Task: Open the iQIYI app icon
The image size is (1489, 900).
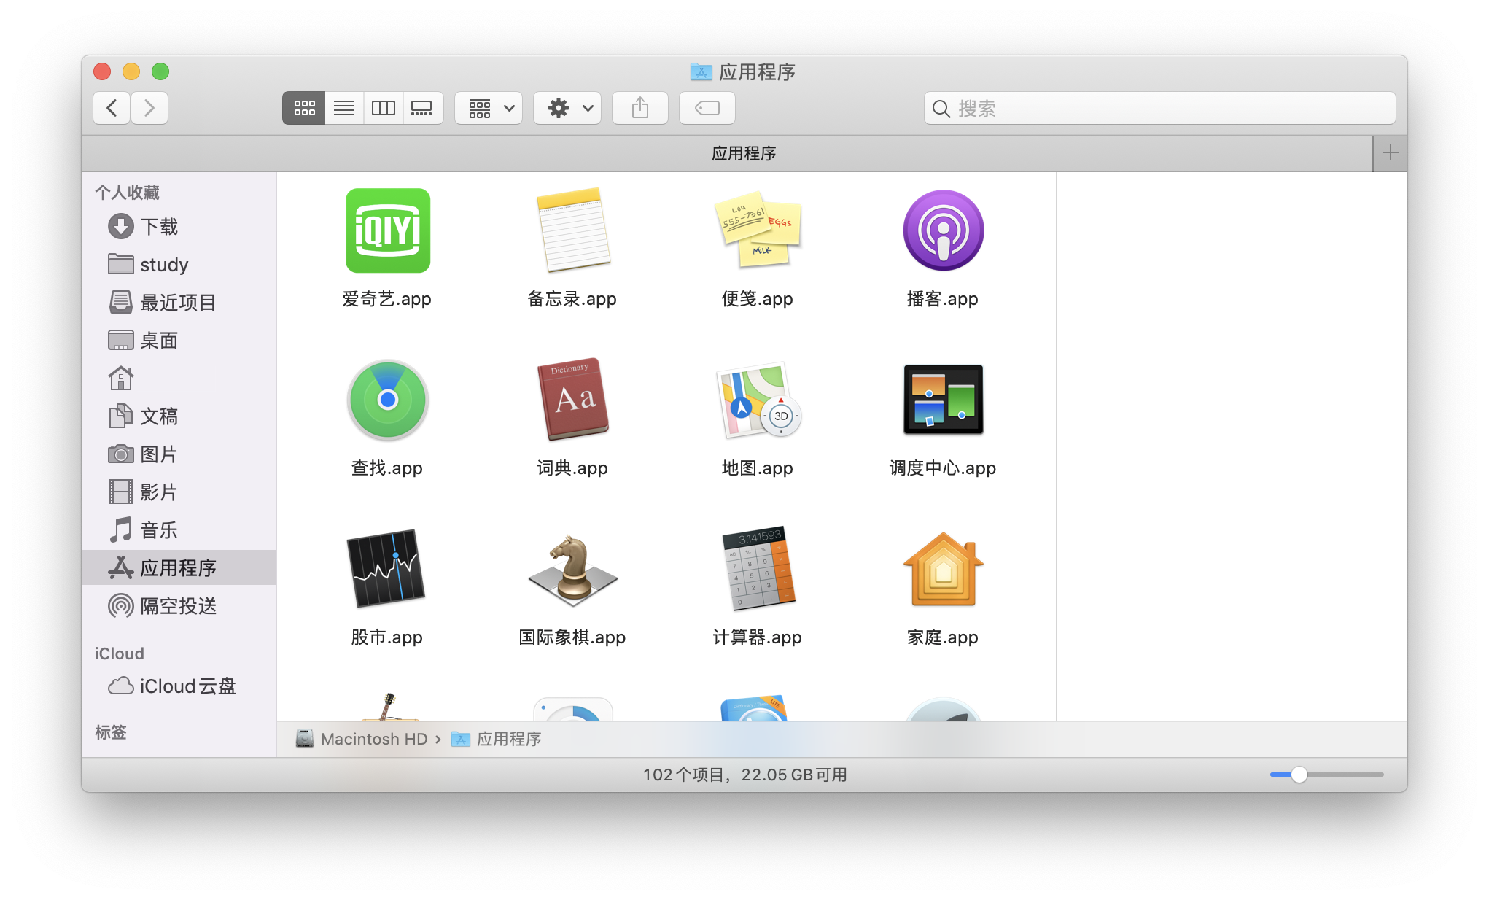Action: 387,230
